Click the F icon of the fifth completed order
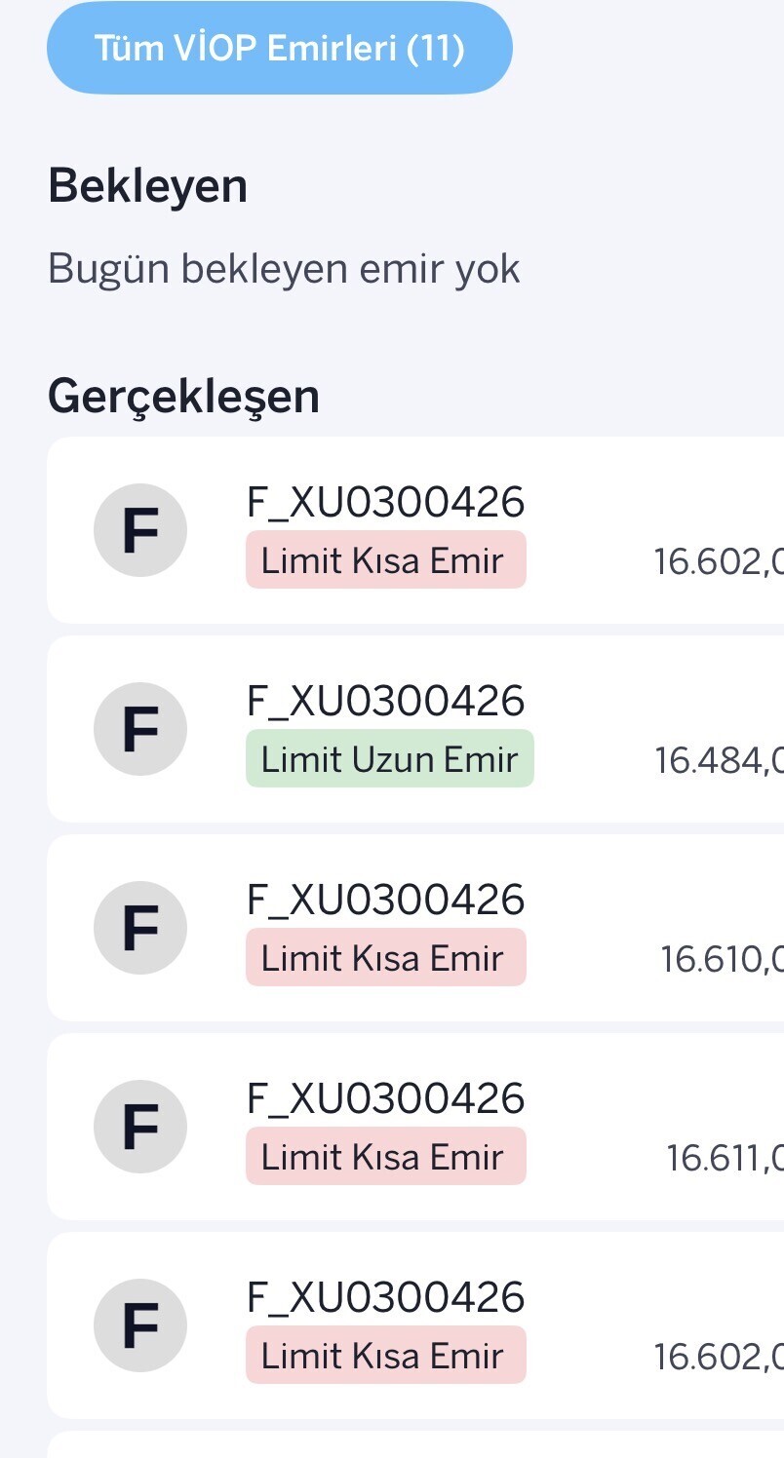 pyautogui.click(x=140, y=1326)
